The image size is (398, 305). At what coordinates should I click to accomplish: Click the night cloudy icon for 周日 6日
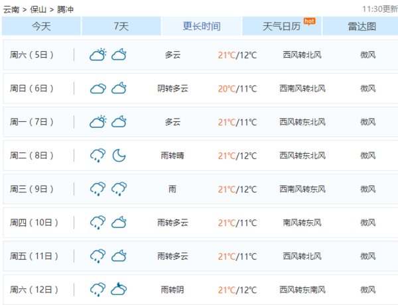(119, 89)
